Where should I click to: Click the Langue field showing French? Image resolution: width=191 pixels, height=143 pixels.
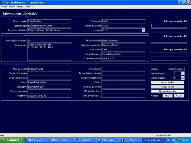tap(122, 30)
